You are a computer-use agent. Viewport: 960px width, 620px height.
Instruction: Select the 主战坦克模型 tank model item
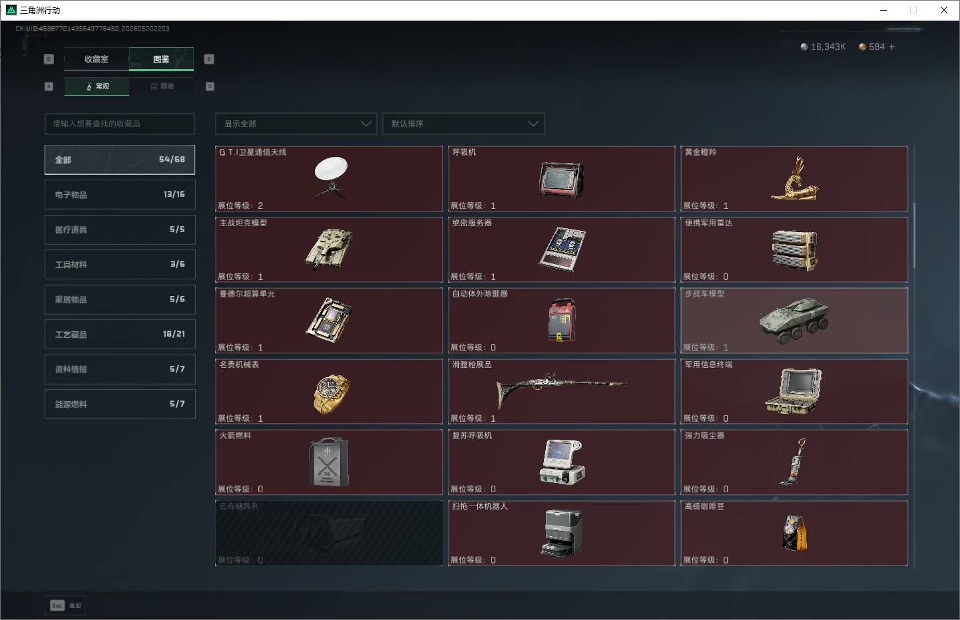329,249
